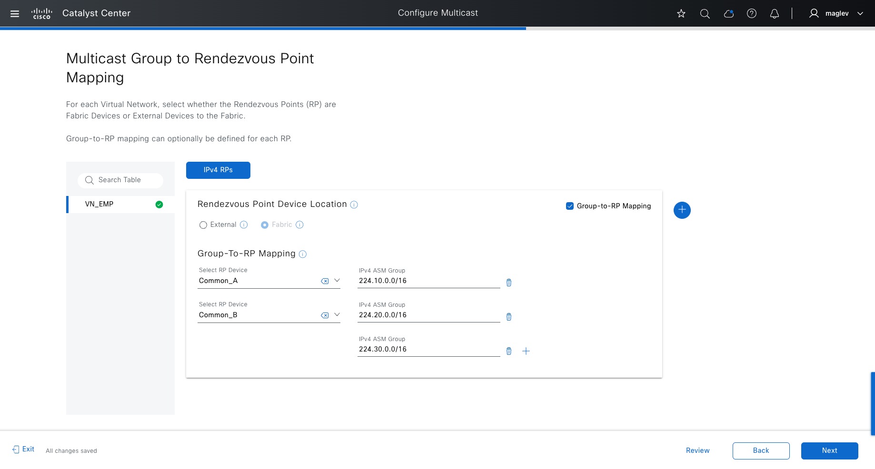
Task: Uncheck the Group-to-RP Mapping checkbox
Action: point(570,206)
